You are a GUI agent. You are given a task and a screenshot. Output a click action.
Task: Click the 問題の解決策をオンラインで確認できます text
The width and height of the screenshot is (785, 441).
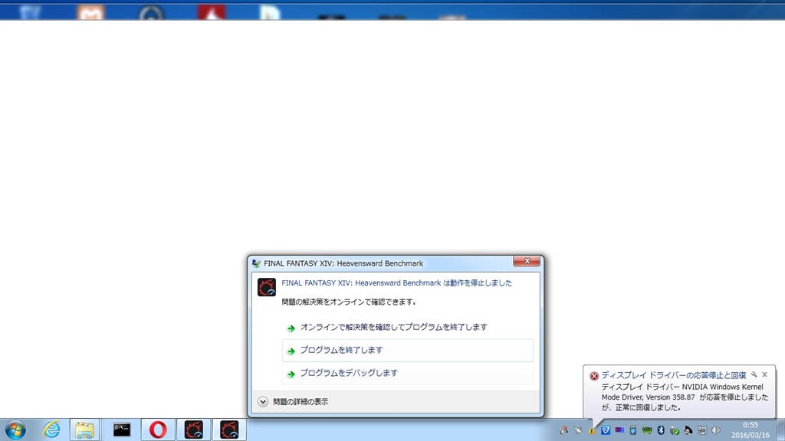pyautogui.click(x=349, y=302)
